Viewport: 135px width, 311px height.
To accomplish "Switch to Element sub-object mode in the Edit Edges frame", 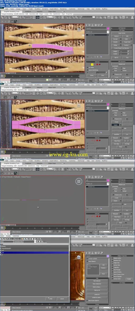I will [x=100, y=64].
